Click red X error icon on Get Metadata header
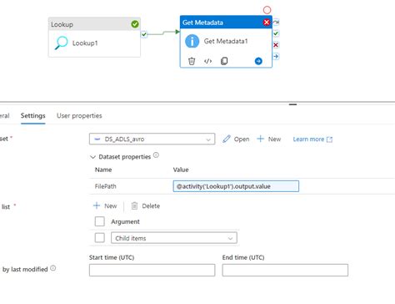The width and height of the screenshot is (395, 304). tap(267, 23)
